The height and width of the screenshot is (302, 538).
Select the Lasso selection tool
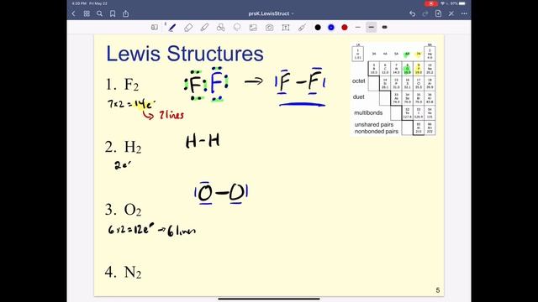(x=237, y=28)
